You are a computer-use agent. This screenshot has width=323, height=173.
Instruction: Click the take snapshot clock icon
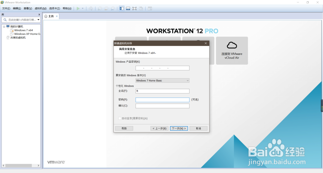100,8
